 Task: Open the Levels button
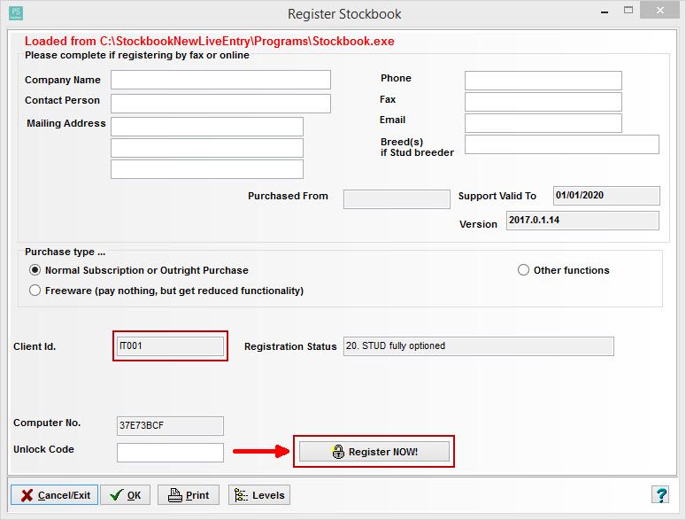tap(259, 495)
